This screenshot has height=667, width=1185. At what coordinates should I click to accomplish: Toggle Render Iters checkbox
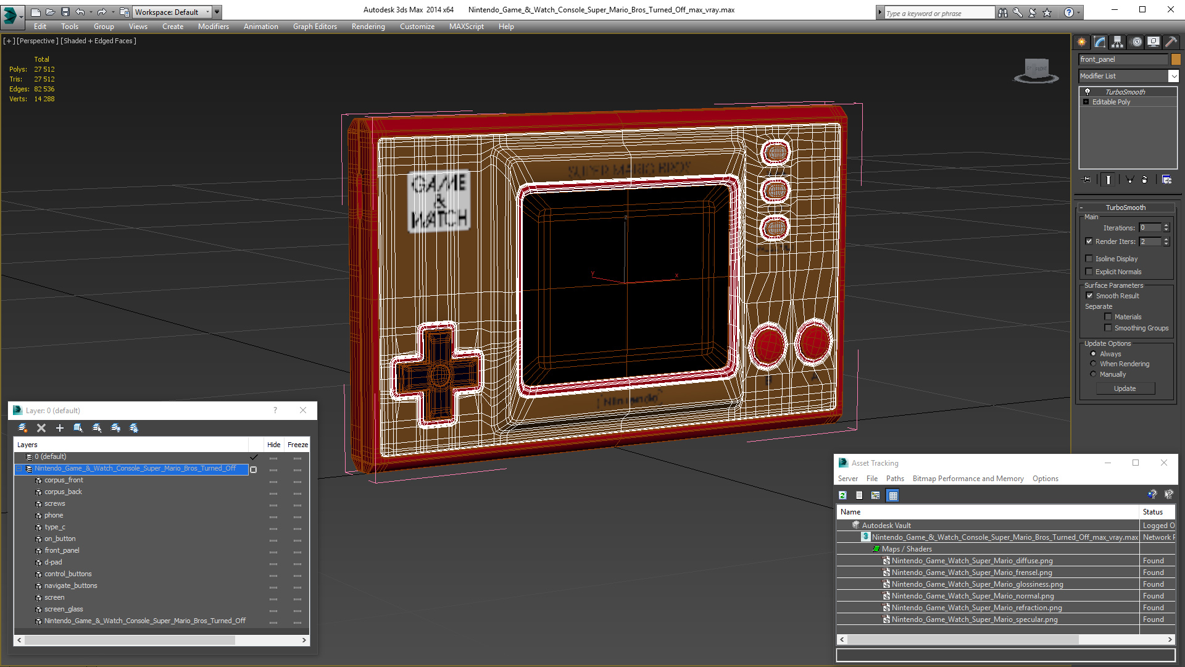click(x=1089, y=241)
